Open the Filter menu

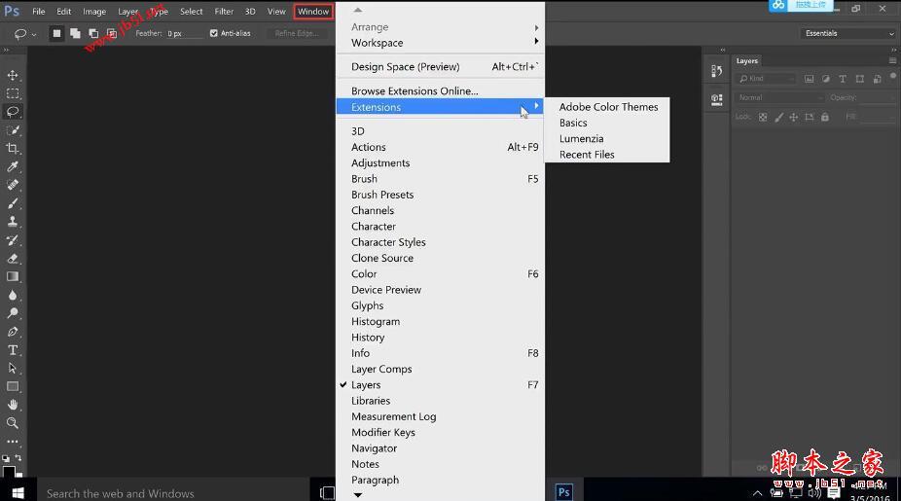tap(224, 12)
